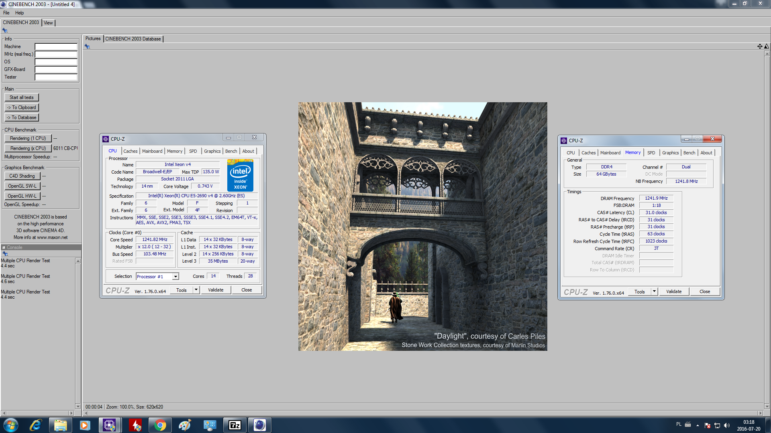Open Paint palette icon in taskbar

185,425
